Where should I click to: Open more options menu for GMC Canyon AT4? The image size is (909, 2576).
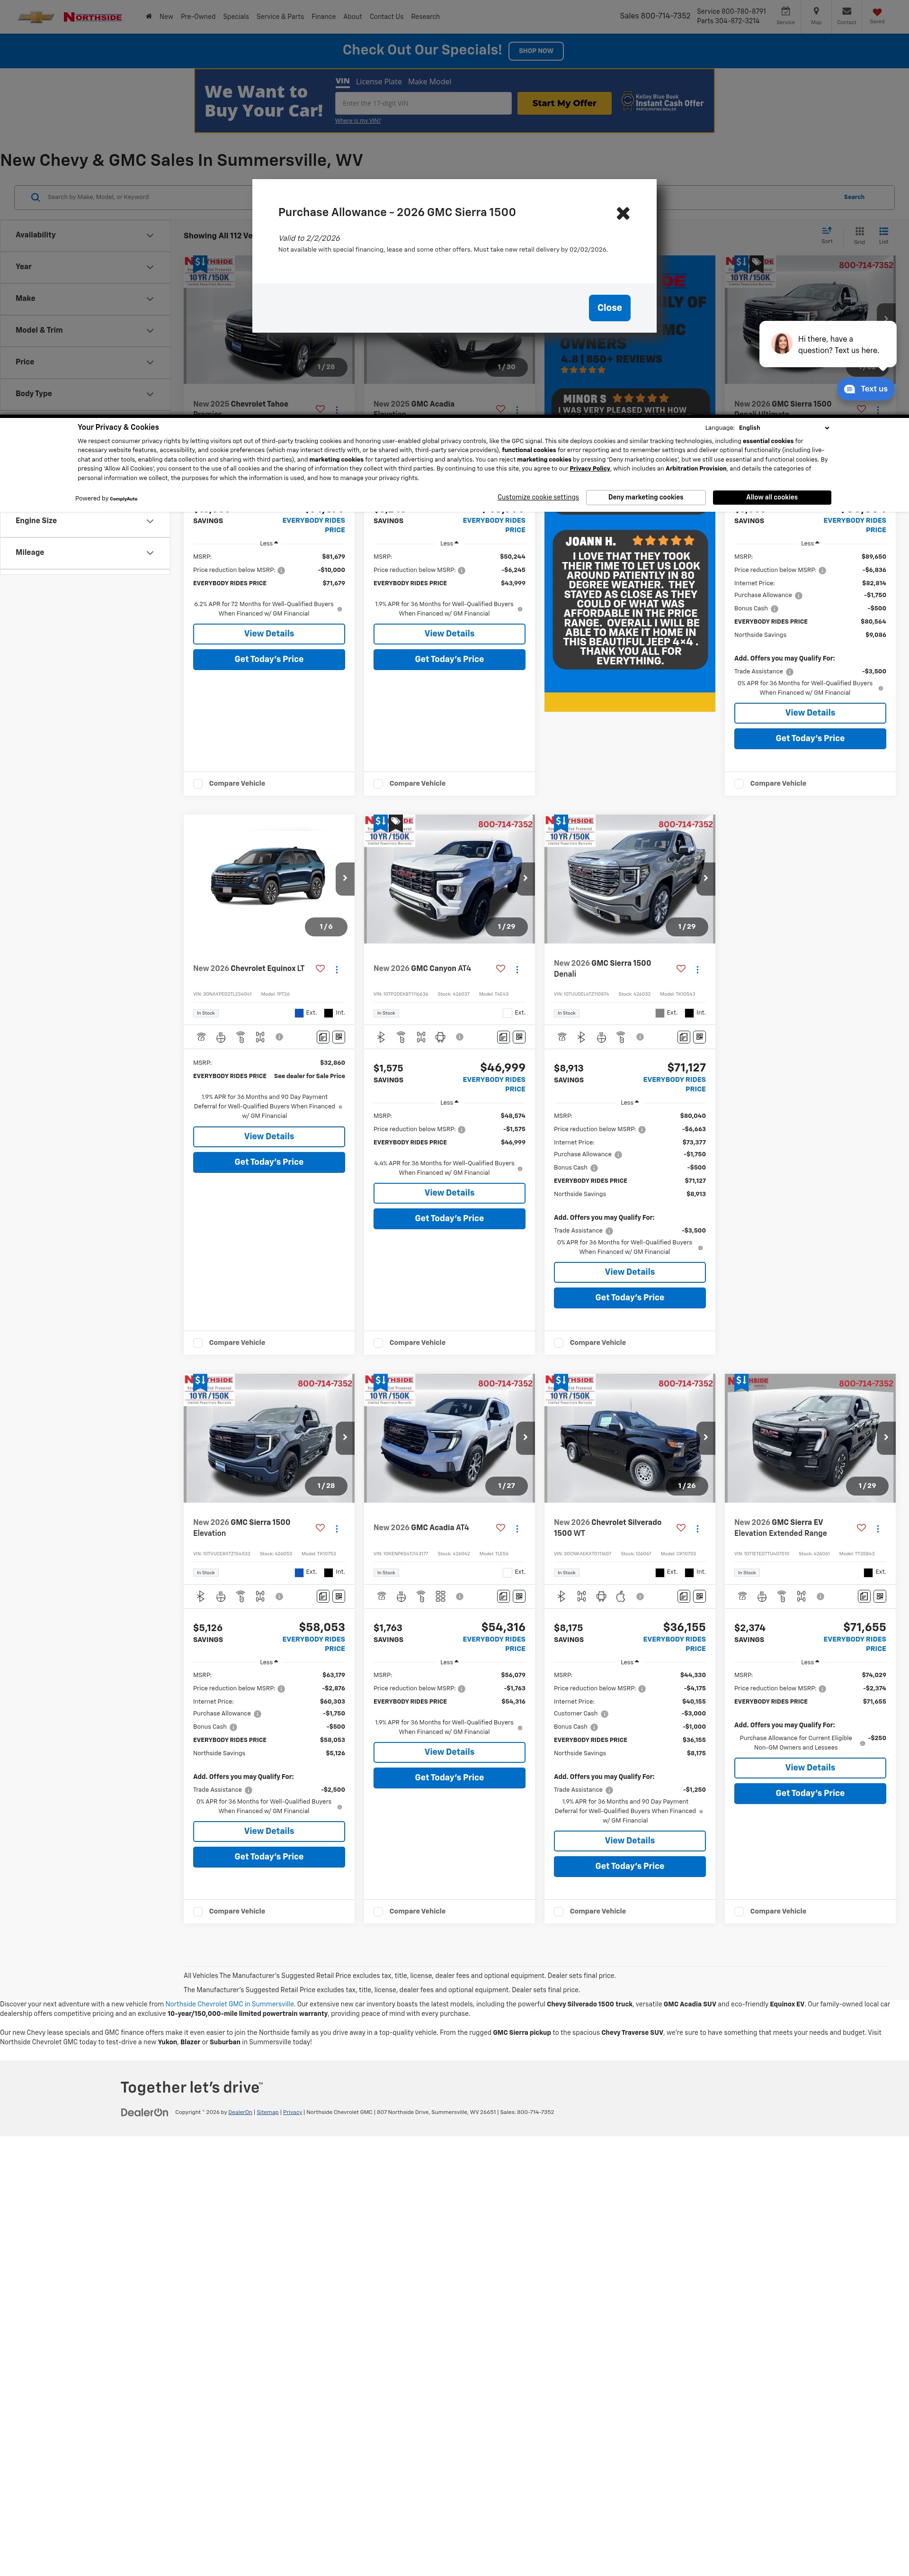pos(517,969)
